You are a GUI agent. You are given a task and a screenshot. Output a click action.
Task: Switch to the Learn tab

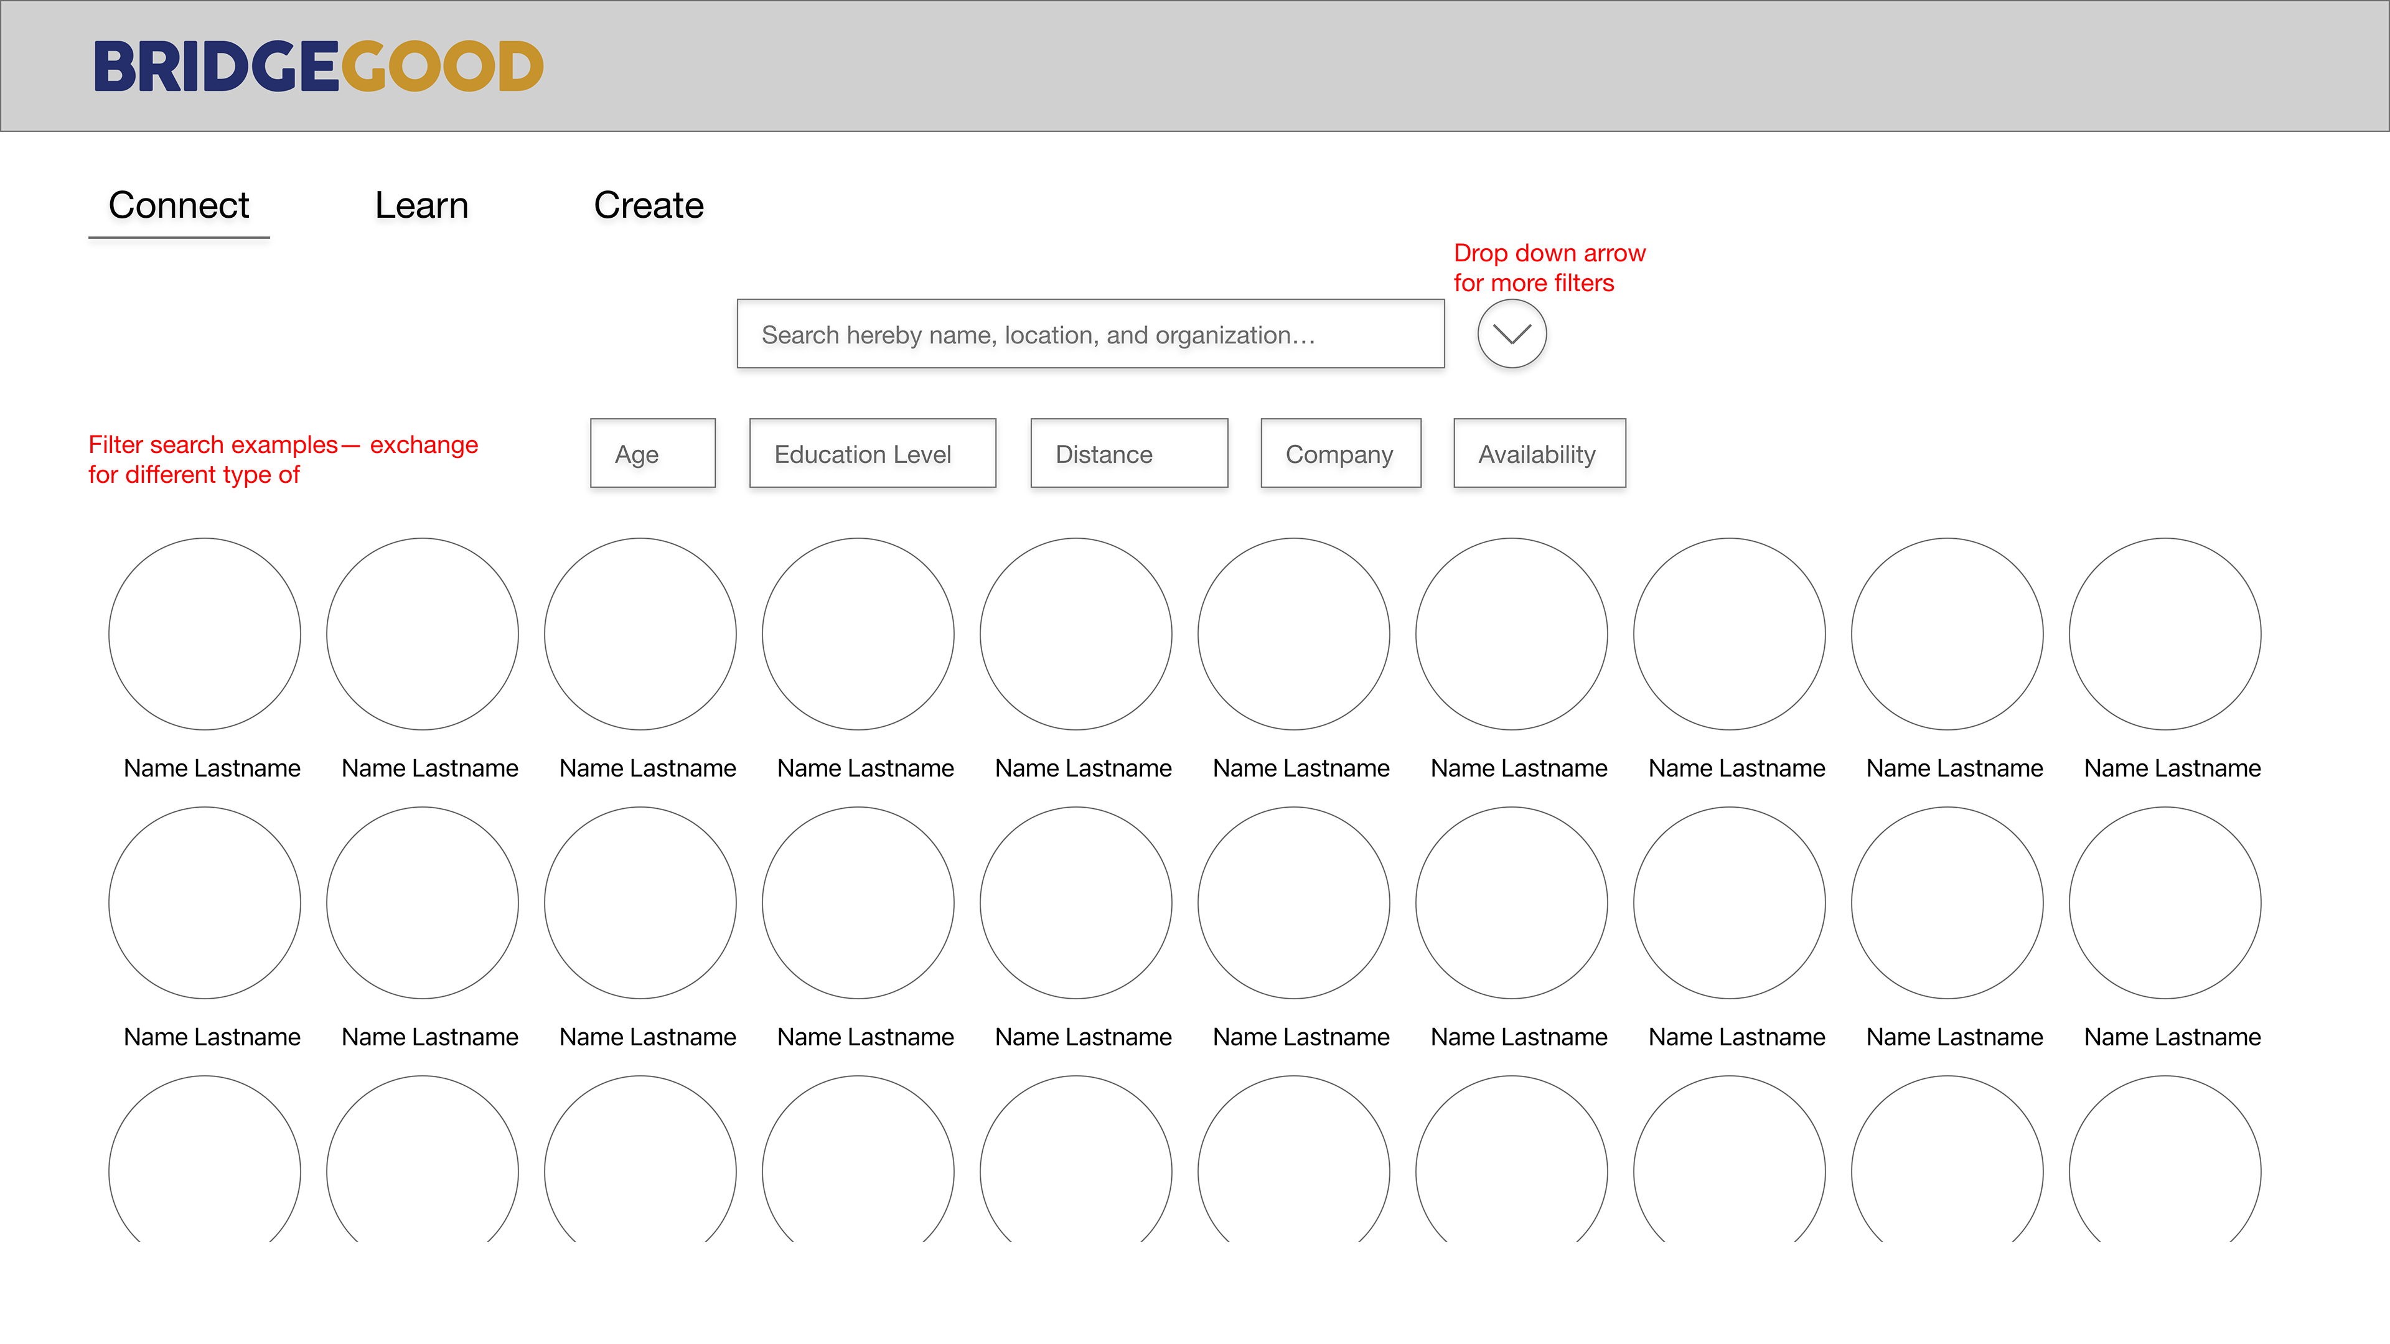point(421,205)
